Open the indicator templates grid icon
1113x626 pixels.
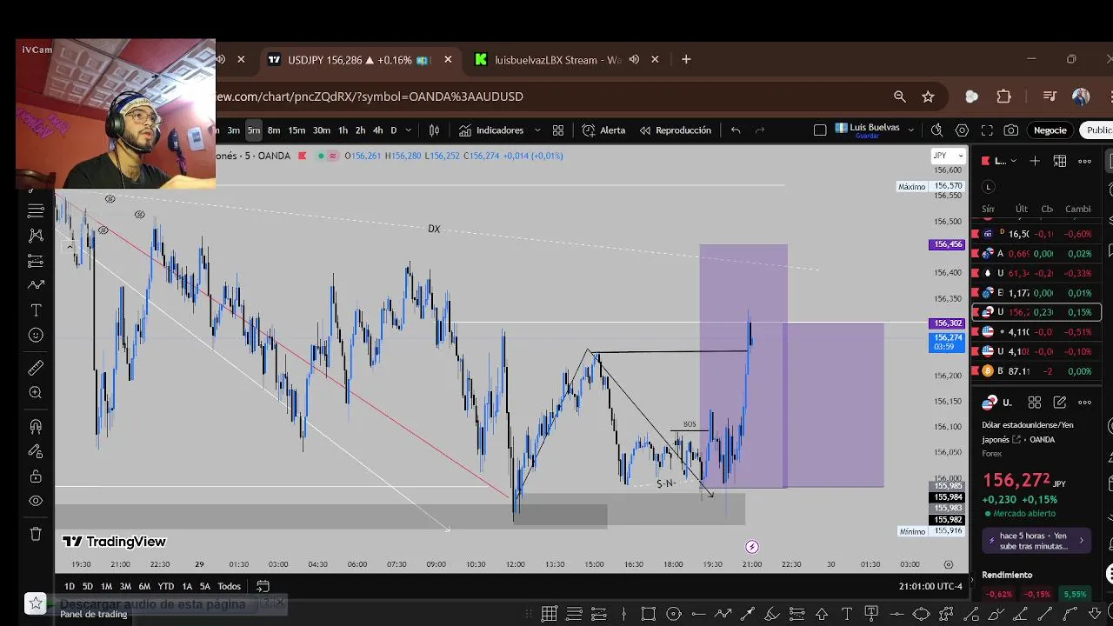tap(558, 130)
